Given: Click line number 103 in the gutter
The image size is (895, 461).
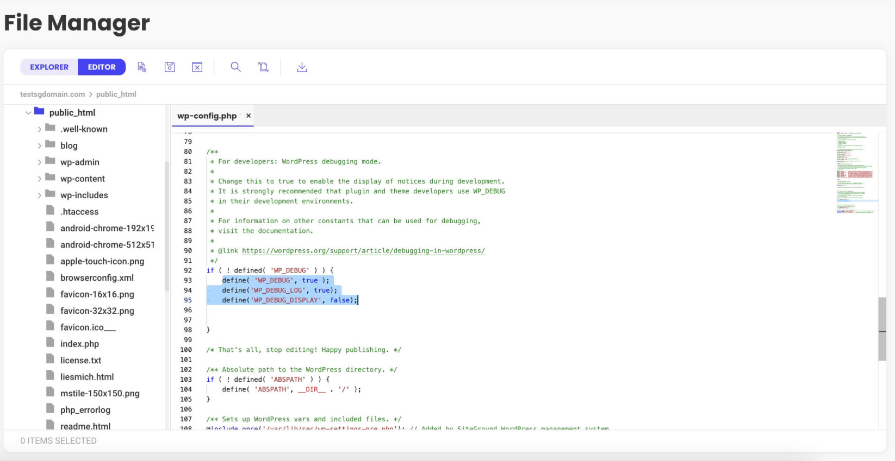Looking at the screenshot, I should coord(186,380).
